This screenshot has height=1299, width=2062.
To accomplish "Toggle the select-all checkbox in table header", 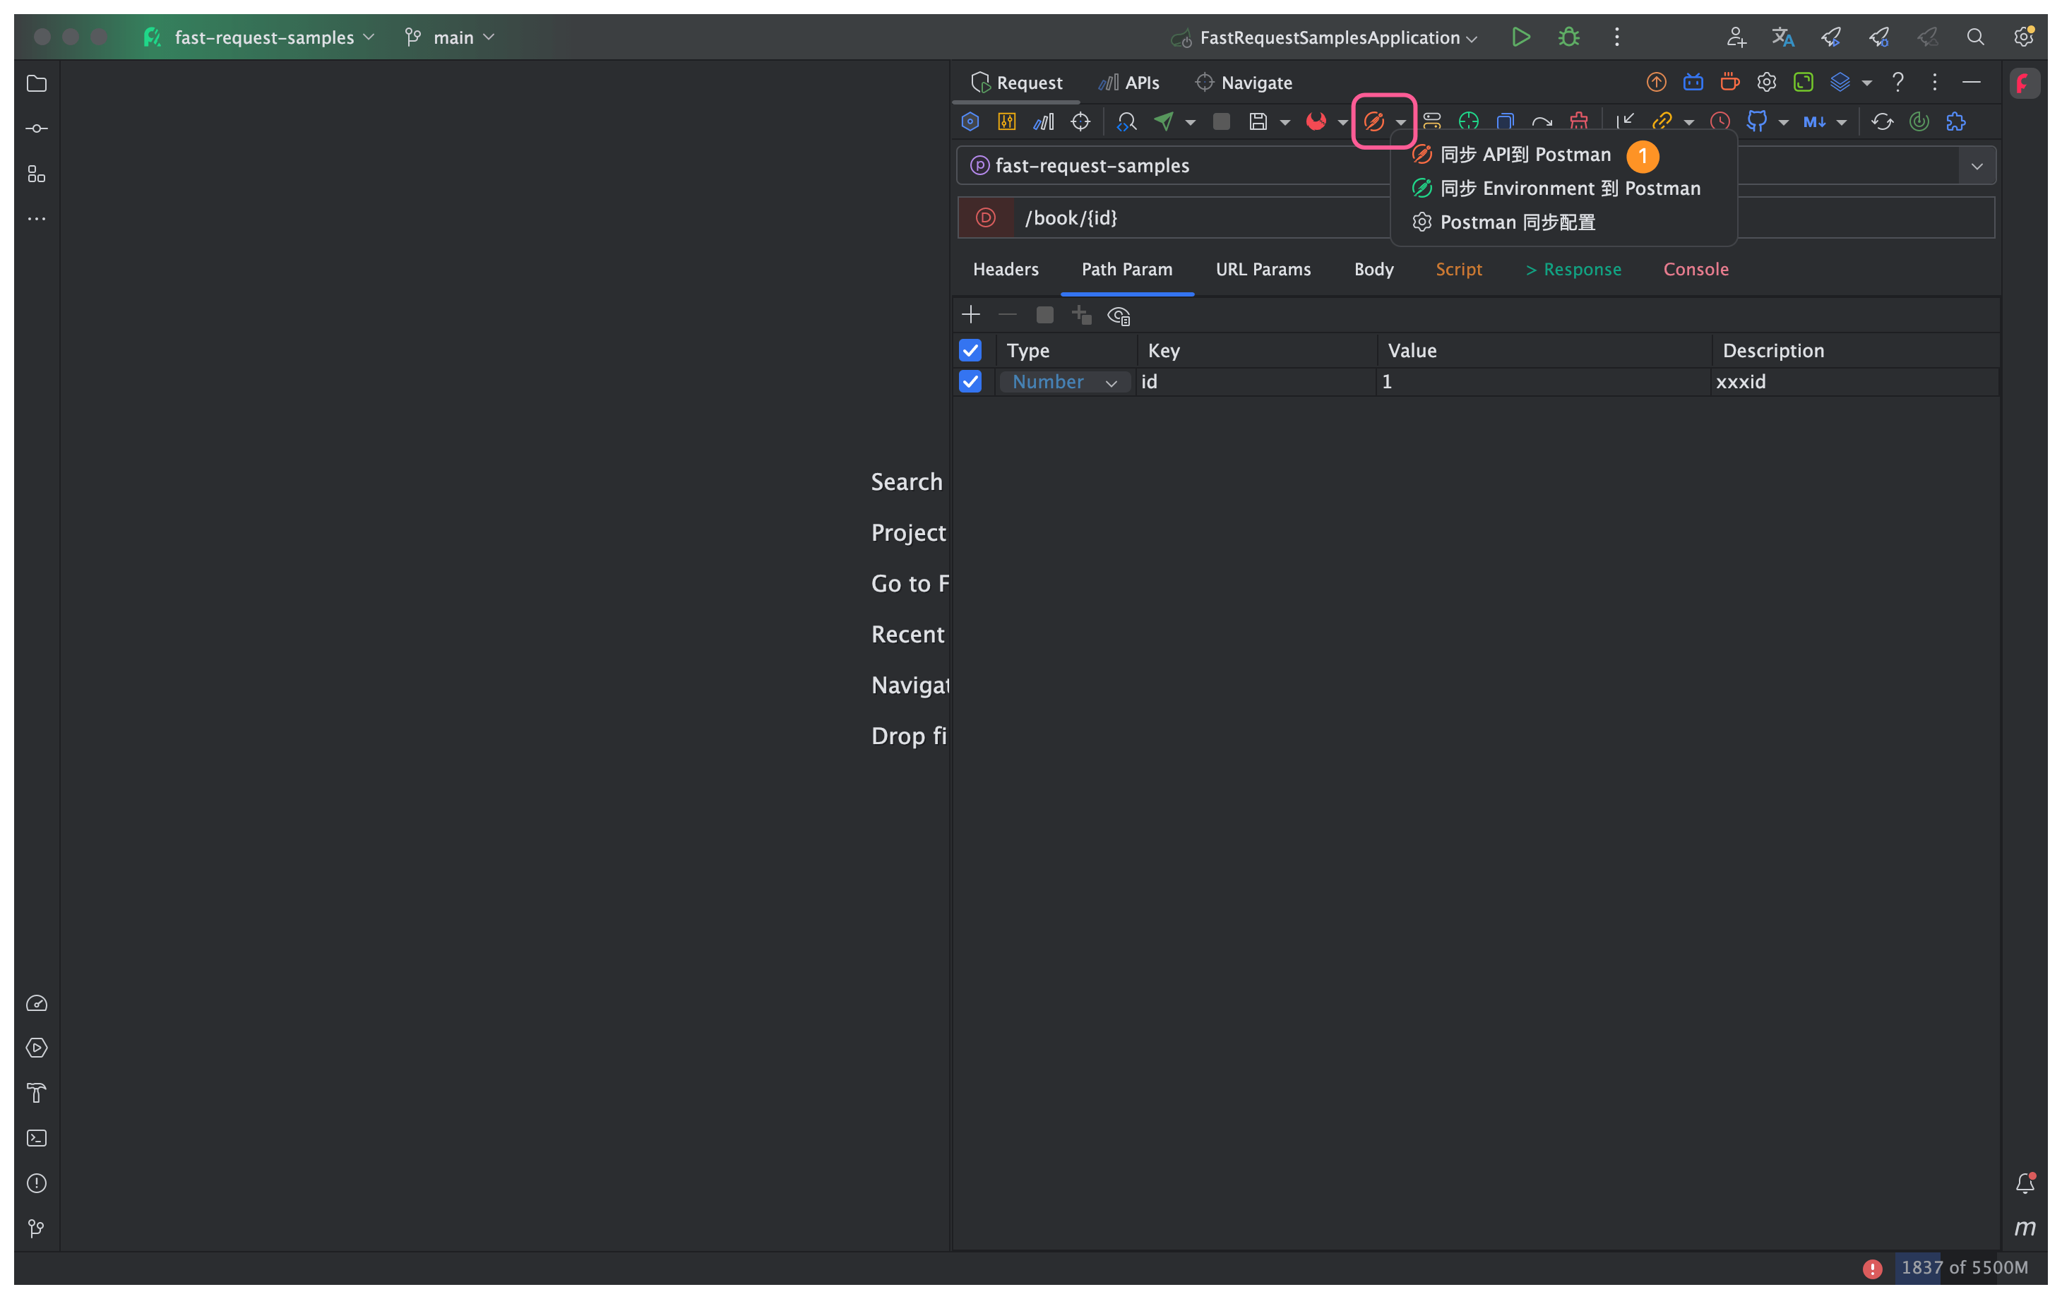I will (970, 350).
